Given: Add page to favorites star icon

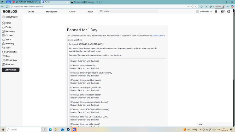Looking at the screenshot, I should 196,7.
